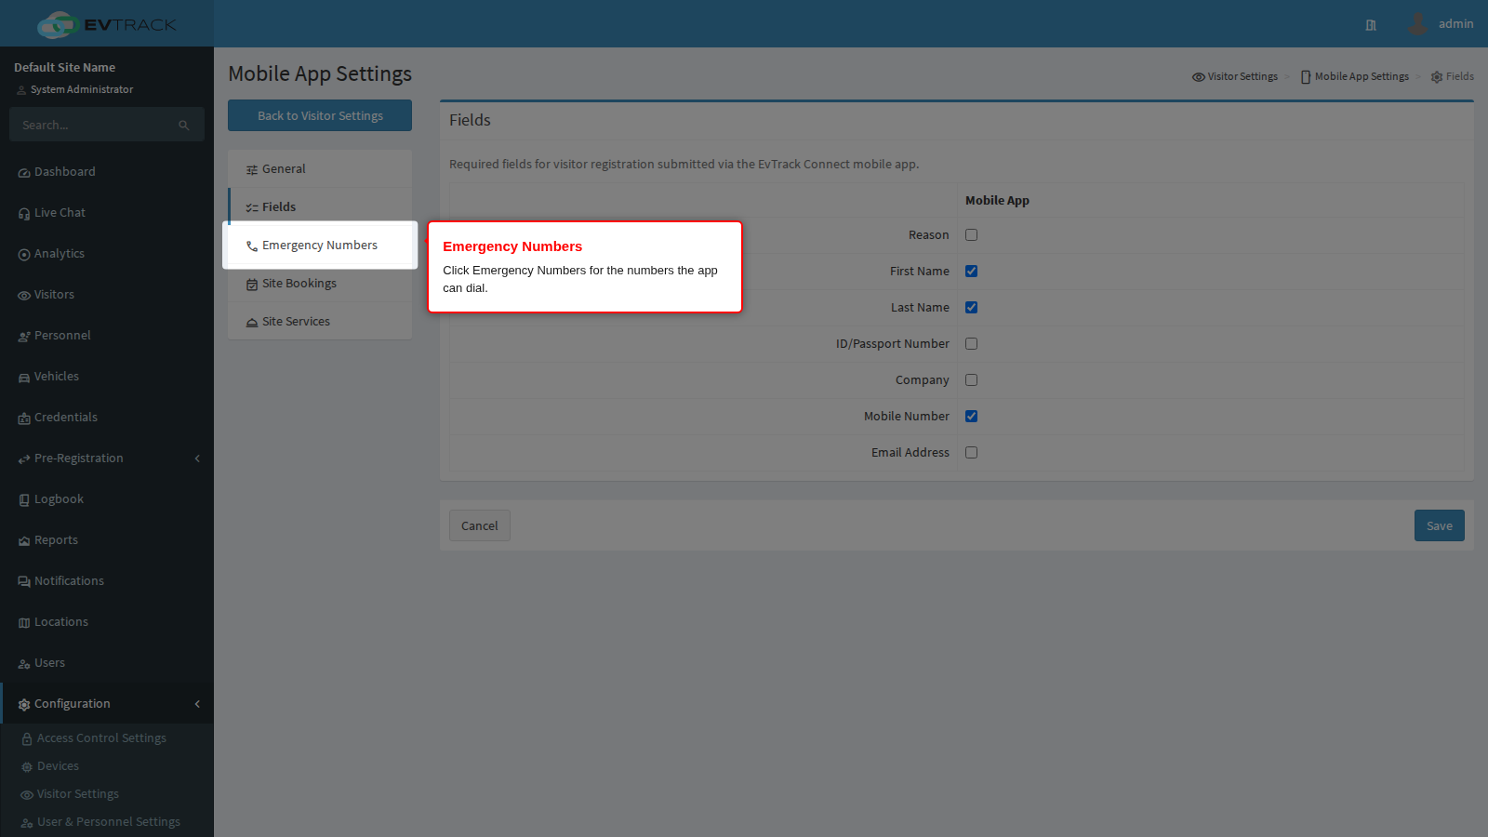Screen dimensions: 1488x837
Task: Open Live Chat from the sidebar
Action: pos(107,213)
